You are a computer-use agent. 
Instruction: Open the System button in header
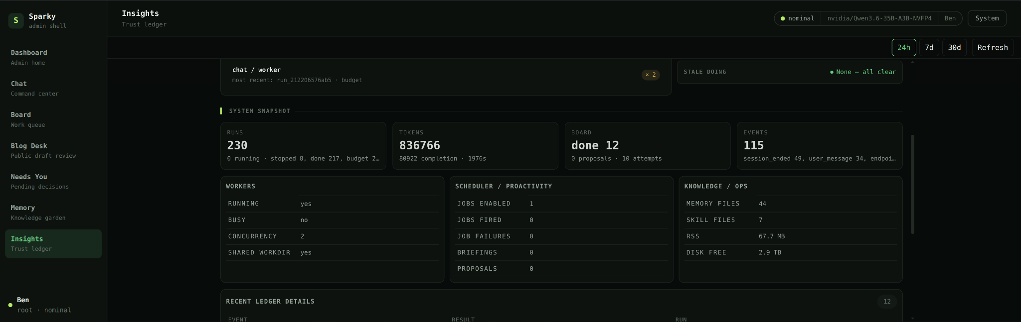[x=987, y=18]
